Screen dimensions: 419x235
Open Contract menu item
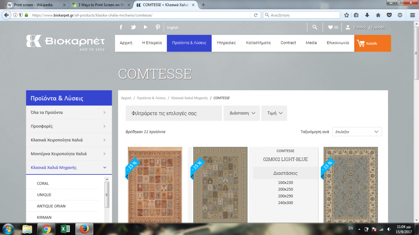288,43
